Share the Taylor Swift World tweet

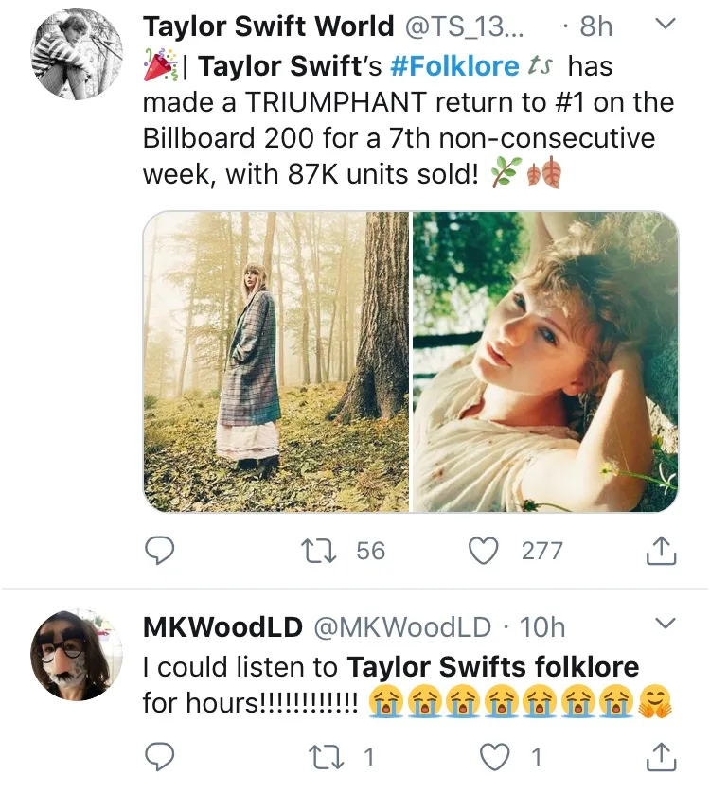(660, 550)
